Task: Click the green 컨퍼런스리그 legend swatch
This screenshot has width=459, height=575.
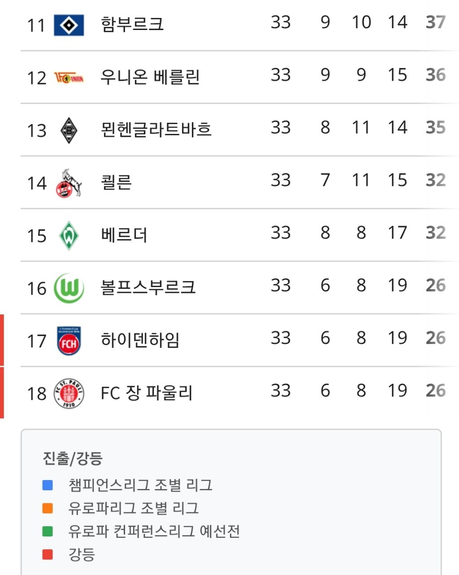Action: pyautogui.click(x=48, y=532)
